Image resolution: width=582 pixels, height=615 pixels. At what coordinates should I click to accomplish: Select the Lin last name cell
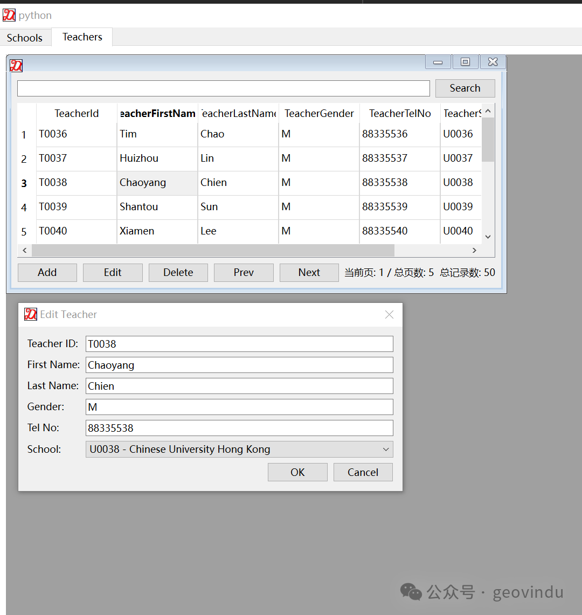(238, 159)
